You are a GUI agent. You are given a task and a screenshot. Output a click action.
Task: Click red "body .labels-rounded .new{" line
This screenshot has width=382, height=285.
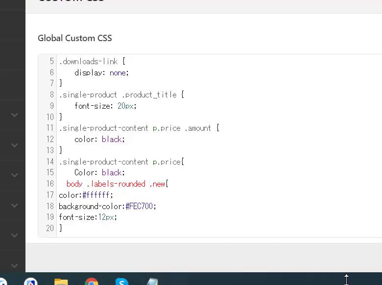coord(117,184)
